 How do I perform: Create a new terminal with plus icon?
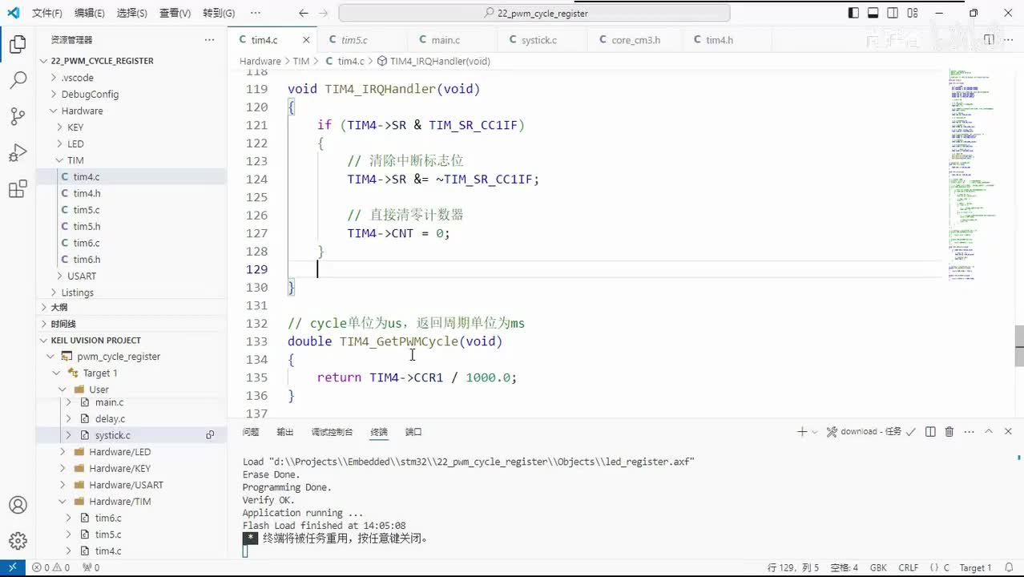click(802, 431)
